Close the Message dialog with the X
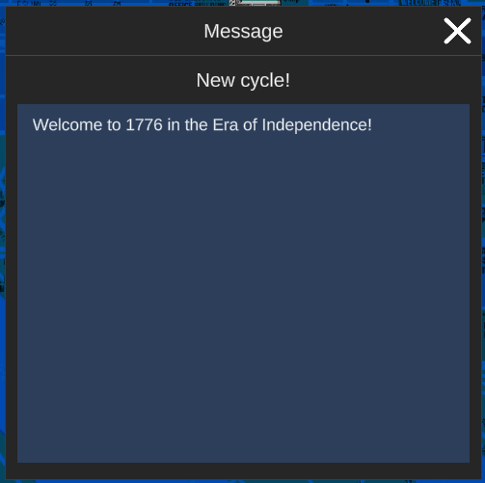The image size is (485, 483). point(457,31)
